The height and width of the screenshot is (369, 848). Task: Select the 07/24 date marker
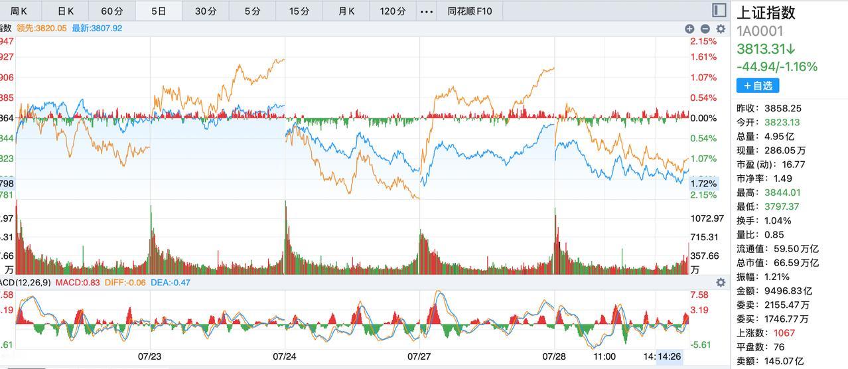[284, 356]
